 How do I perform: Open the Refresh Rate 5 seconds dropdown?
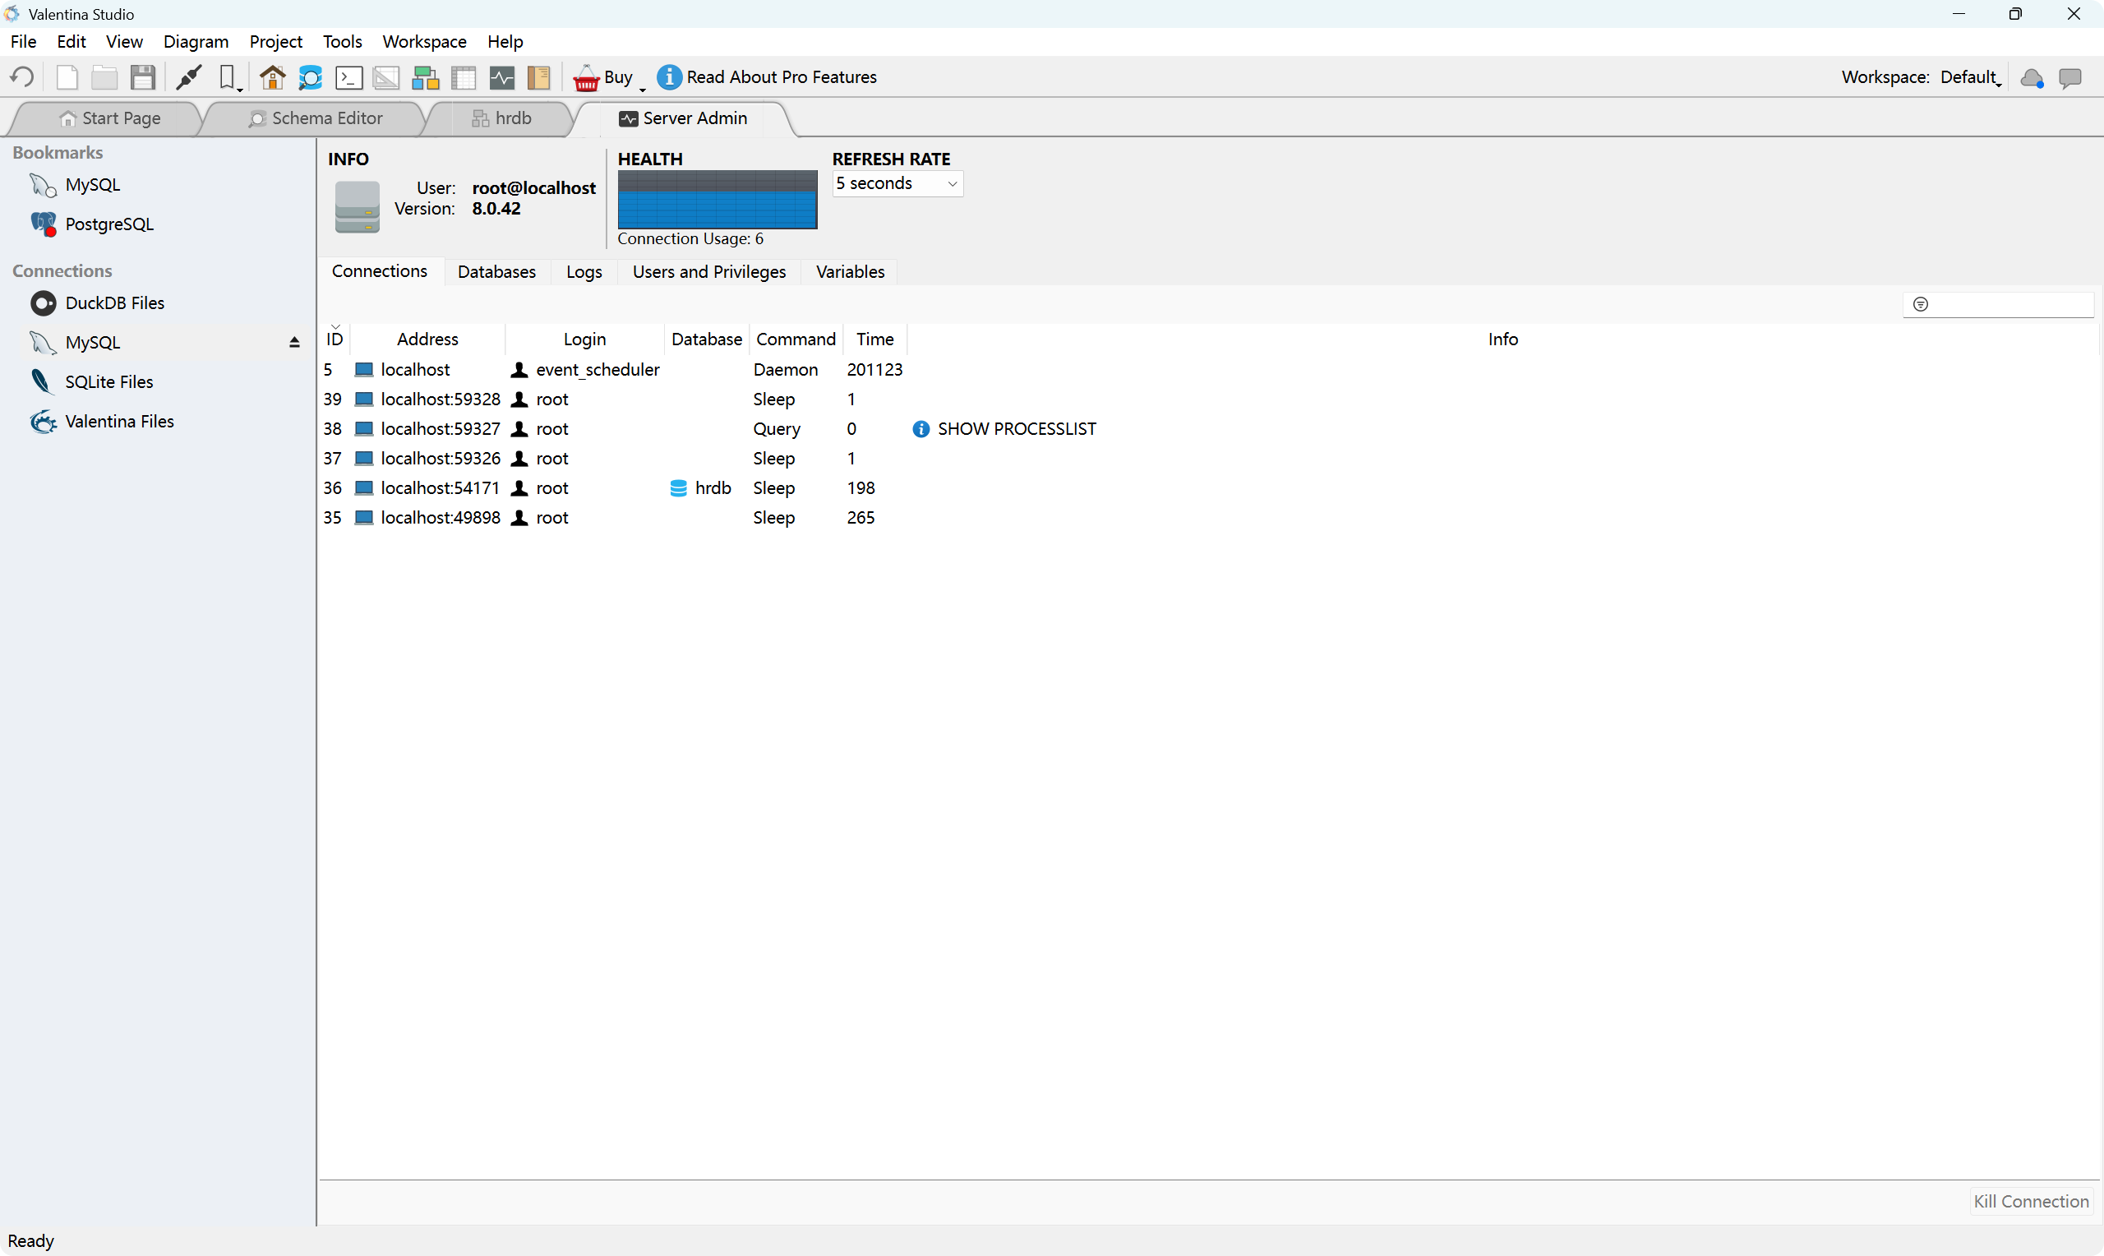[897, 183]
